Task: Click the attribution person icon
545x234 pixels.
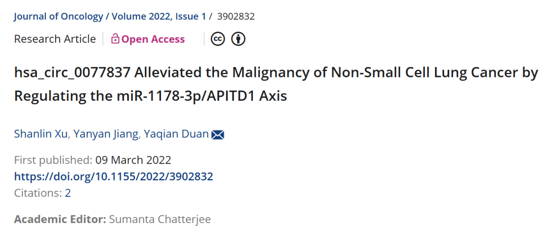Action: (x=238, y=39)
